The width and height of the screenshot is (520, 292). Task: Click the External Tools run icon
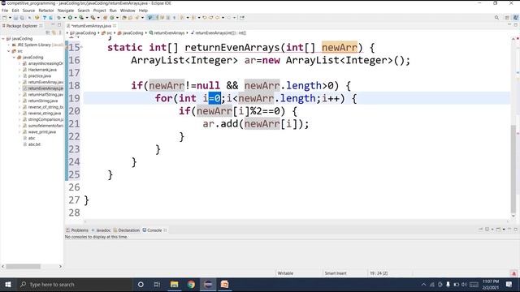pyautogui.click(x=93, y=18)
